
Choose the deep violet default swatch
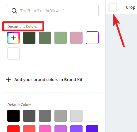[92, 128]
